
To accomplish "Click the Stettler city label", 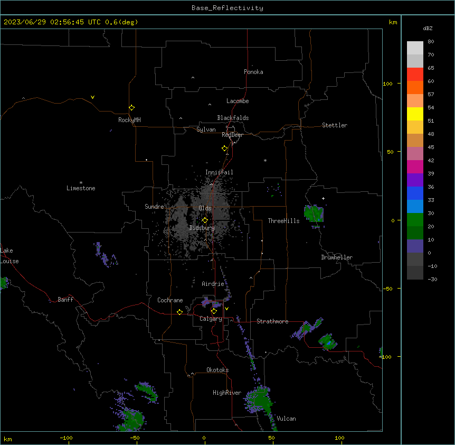I will [x=335, y=125].
